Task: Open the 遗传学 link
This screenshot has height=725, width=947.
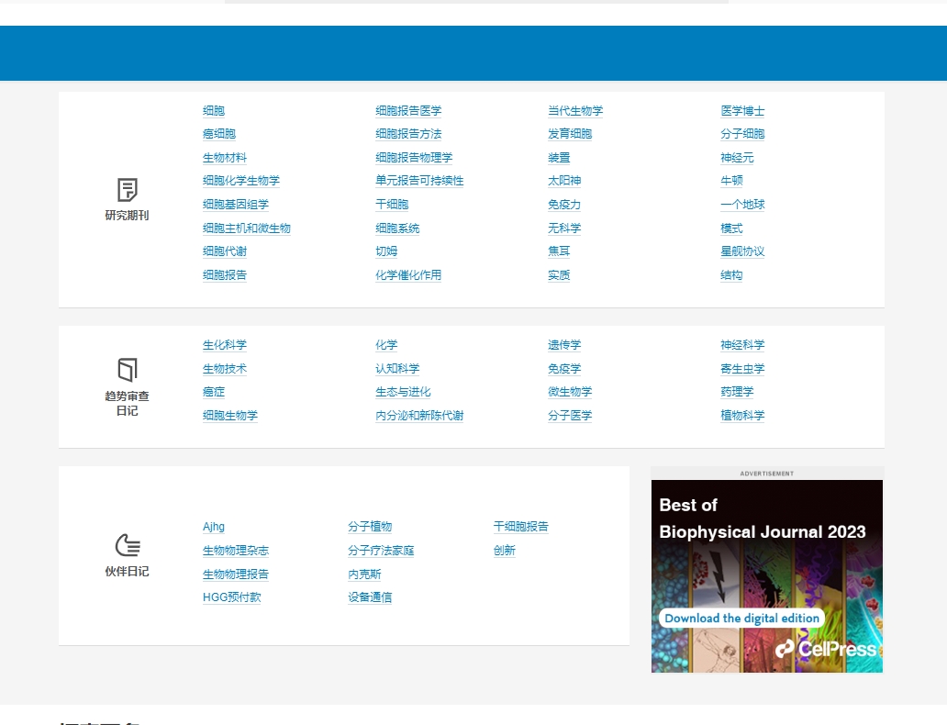Action: pyautogui.click(x=564, y=345)
